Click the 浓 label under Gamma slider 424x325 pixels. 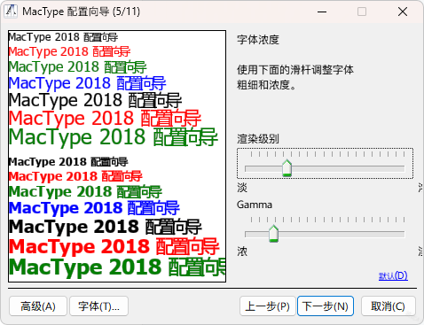pos(242,251)
